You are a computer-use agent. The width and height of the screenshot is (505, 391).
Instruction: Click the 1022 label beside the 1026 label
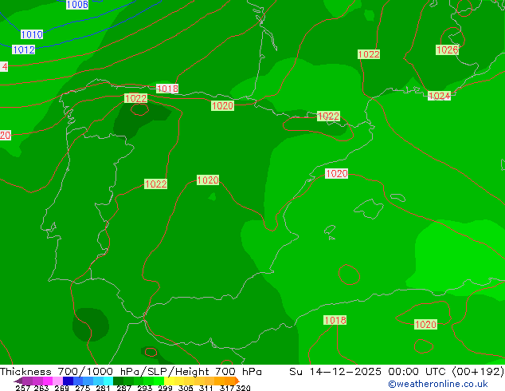tap(369, 54)
